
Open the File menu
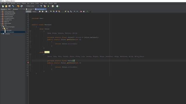point(1,3)
